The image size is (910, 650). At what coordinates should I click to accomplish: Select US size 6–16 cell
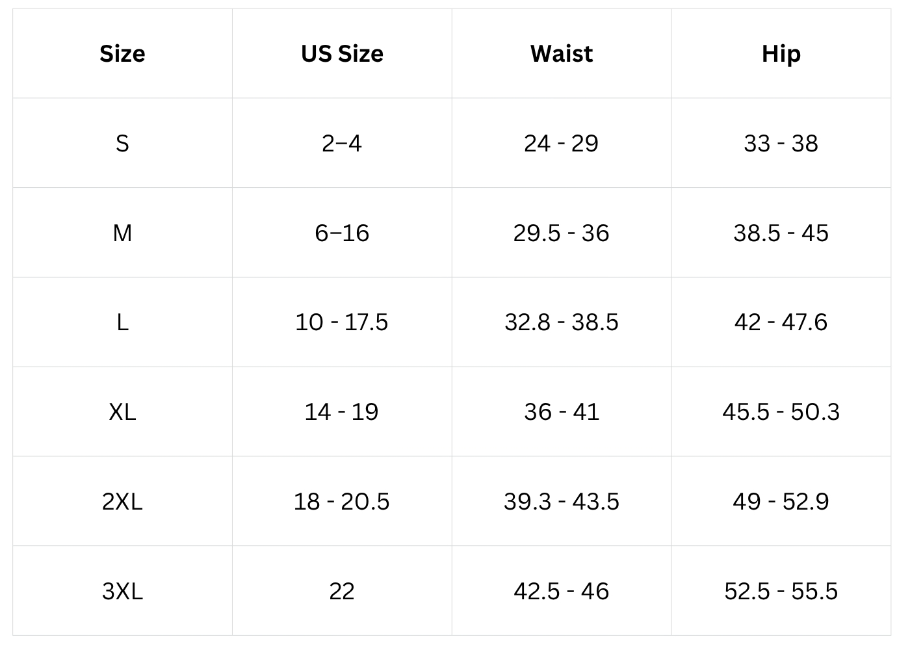[x=342, y=233]
